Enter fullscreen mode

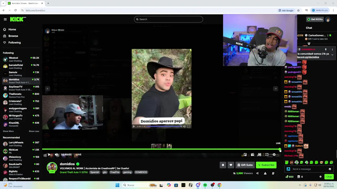tap(267, 155)
